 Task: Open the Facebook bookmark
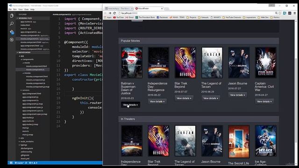162,17
